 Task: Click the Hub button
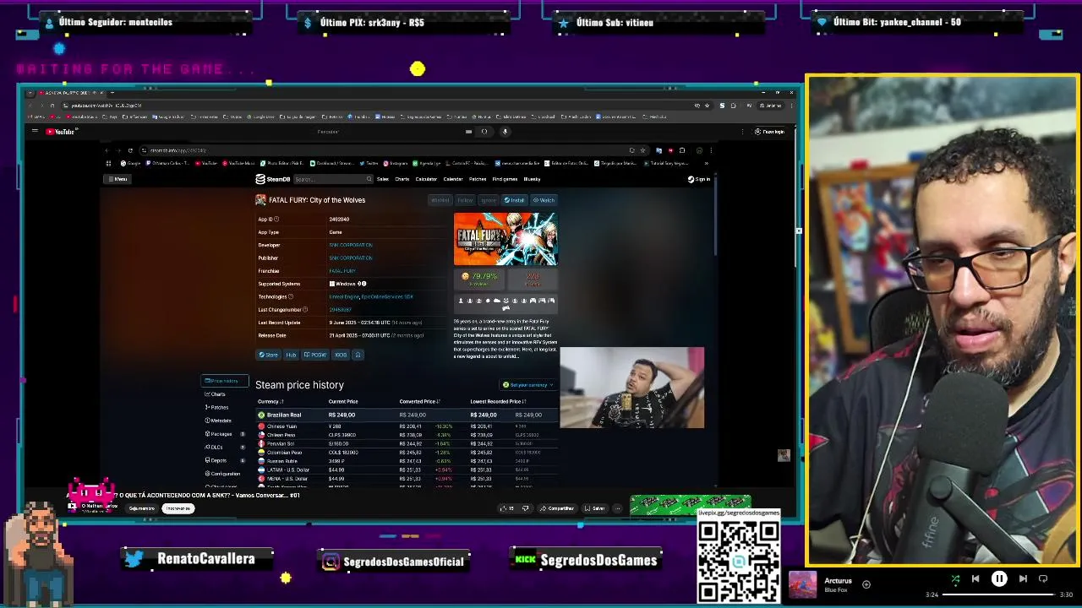pyautogui.click(x=290, y=355)
